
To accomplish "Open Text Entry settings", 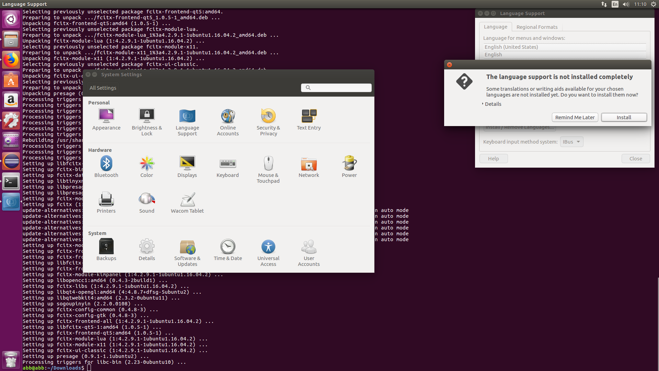I will click(x=309, y=119).
